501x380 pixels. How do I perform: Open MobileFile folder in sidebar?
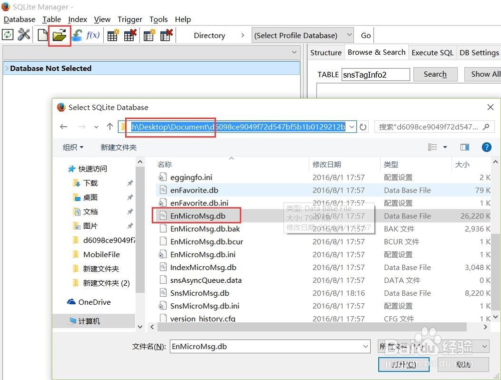tap(96, 254)
